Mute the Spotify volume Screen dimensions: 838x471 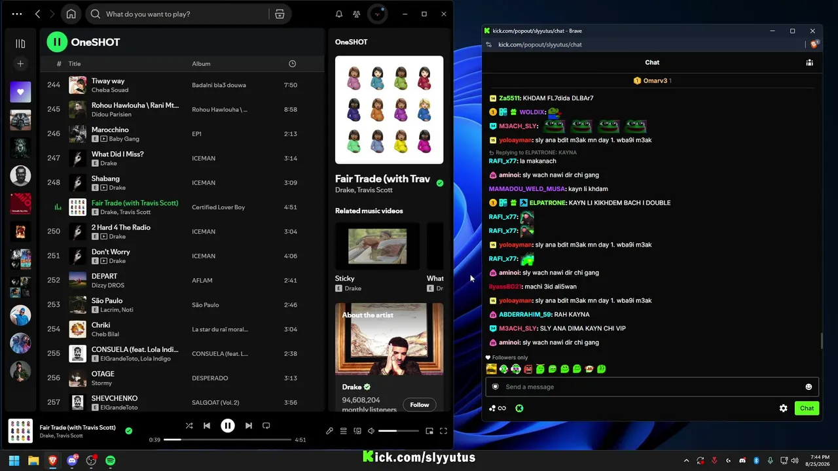click(x=371, y=431)
